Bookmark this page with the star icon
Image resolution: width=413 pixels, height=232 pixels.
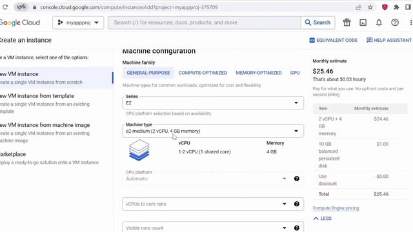click(x=370, y=7)
